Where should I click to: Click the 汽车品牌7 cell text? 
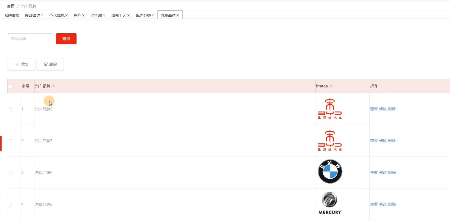44,141
